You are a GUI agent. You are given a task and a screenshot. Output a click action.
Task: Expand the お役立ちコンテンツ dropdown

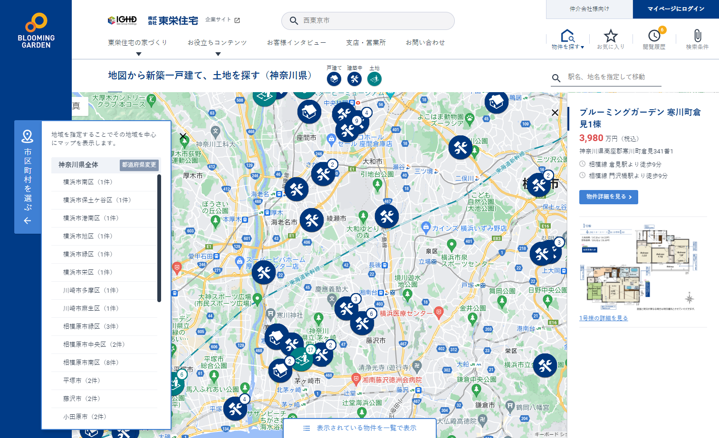(218, 42)
